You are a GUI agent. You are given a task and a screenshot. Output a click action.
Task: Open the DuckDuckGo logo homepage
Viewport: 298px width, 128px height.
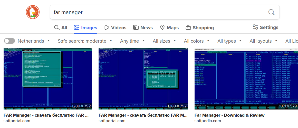(x=33, y=12)
